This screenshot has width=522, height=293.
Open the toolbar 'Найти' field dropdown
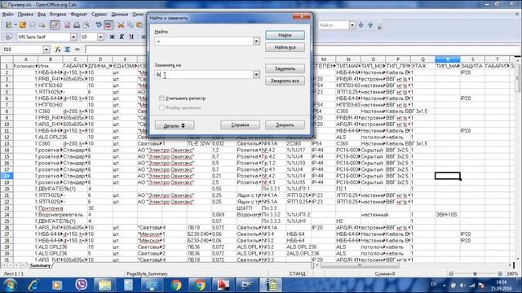(352, 25)
